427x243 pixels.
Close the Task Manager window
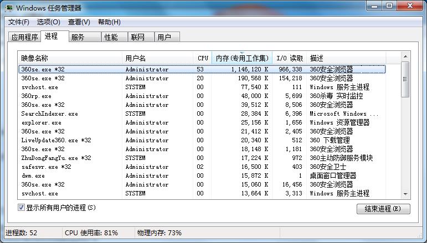click(410, 6)
